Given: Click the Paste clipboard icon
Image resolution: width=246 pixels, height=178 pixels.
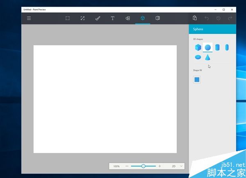Looking at the screenshot, I should point(195,18).
